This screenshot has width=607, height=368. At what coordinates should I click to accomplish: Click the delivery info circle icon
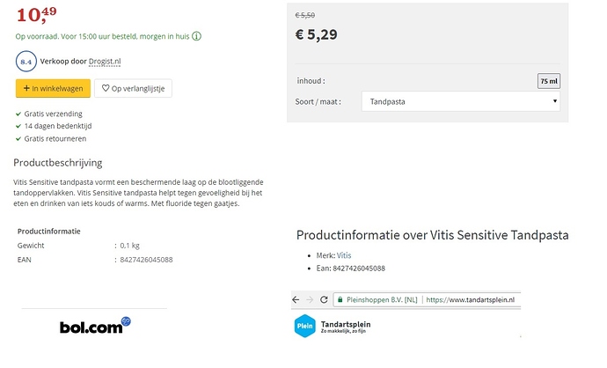coord(197,36)
